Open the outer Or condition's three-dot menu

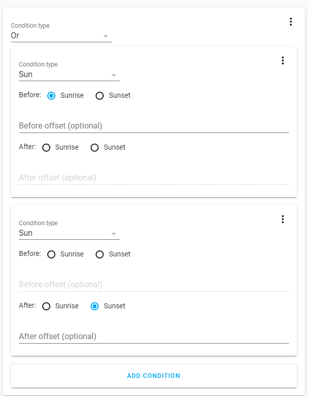290,22
